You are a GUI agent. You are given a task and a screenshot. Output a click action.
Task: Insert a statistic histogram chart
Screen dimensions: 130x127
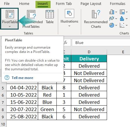click(x=122, y=19)
